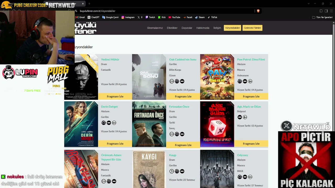
Task: Click the 16+ rating icon for Odyssey
Action: point(250,177)
